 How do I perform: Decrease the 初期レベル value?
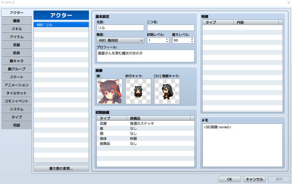pos(167,42)
